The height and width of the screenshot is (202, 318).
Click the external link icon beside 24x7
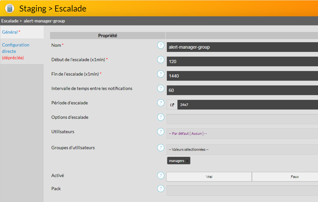[172, 105]
